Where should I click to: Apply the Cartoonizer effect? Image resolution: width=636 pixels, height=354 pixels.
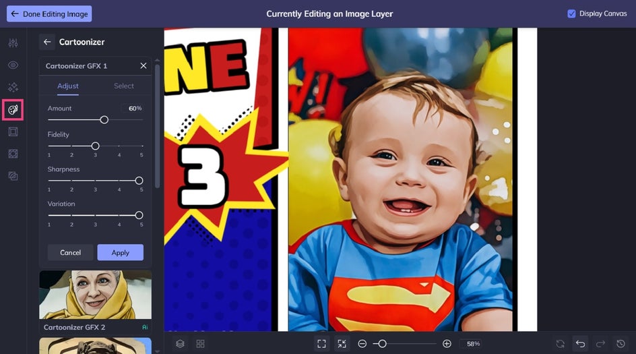click(x=120, y=252)
